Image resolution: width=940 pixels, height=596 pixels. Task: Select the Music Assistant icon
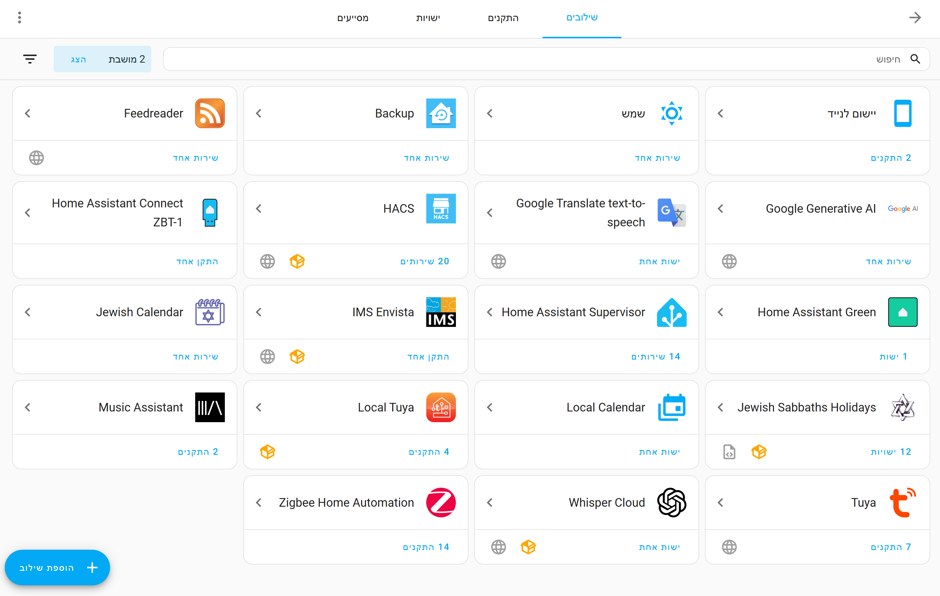coord(210,407)
